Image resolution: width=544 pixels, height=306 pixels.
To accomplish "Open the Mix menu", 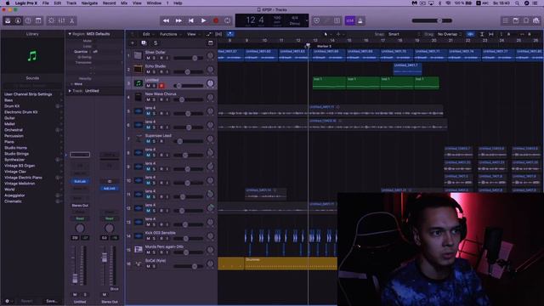I will pyautogui.click(x=124, y=3).
